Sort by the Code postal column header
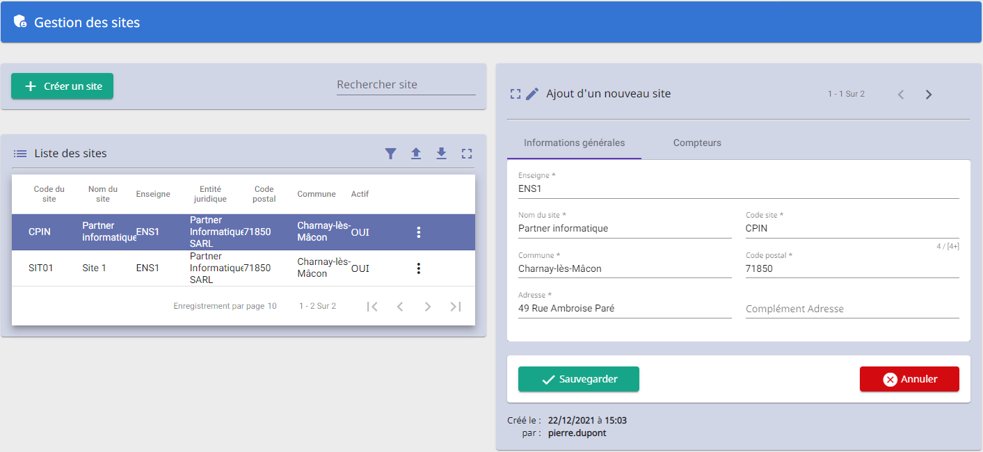 (264, 194)
